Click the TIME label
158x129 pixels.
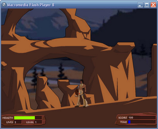pos(124,122)
